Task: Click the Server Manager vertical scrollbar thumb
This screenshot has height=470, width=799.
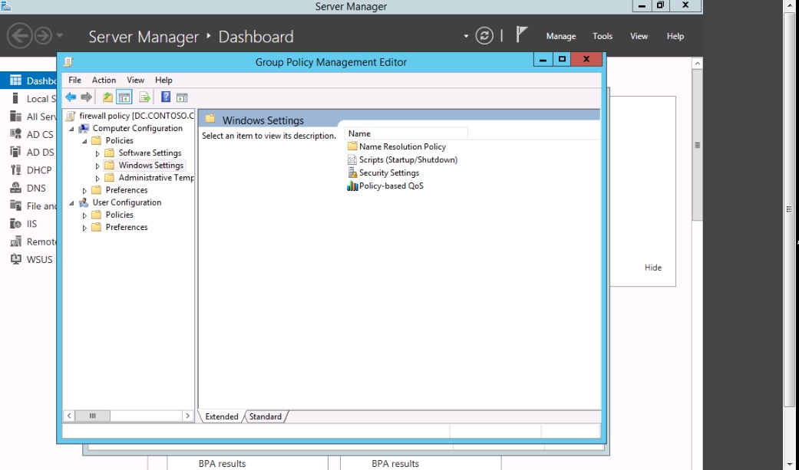Action: (697, 145)
